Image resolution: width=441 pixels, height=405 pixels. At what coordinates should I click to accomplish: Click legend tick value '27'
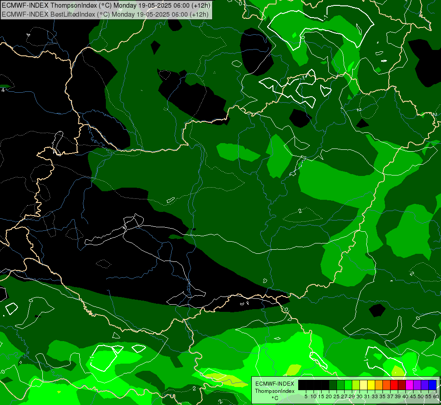point(344,396)
